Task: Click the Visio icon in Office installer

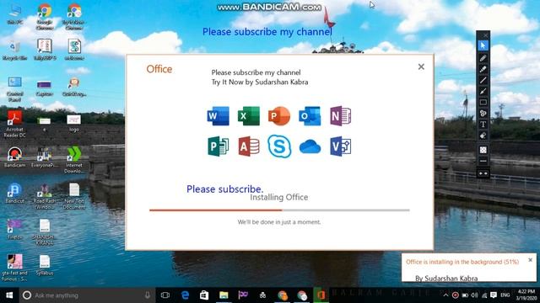Action: coord(340,146)
